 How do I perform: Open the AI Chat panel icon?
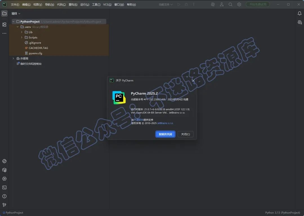click(299, 22)
